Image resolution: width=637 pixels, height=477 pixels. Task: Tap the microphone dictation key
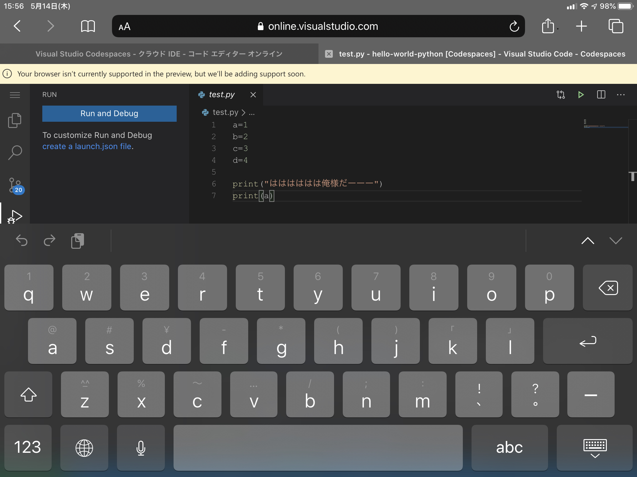tap(141, 448)
